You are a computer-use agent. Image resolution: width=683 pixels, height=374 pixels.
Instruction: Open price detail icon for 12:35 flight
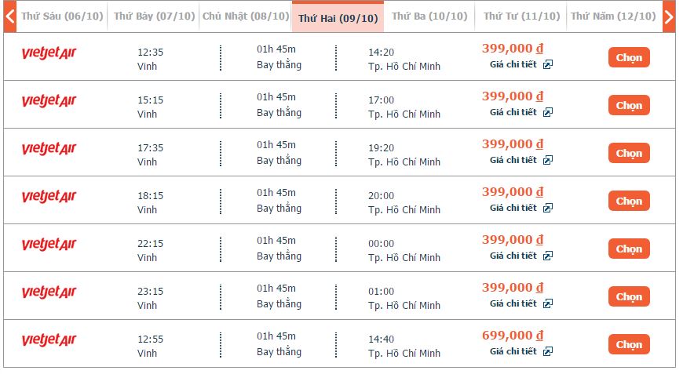[548, 65]
